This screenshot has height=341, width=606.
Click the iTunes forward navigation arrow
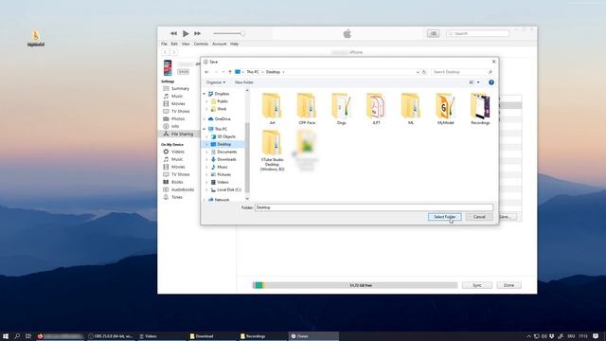click(x=173, y=52)
